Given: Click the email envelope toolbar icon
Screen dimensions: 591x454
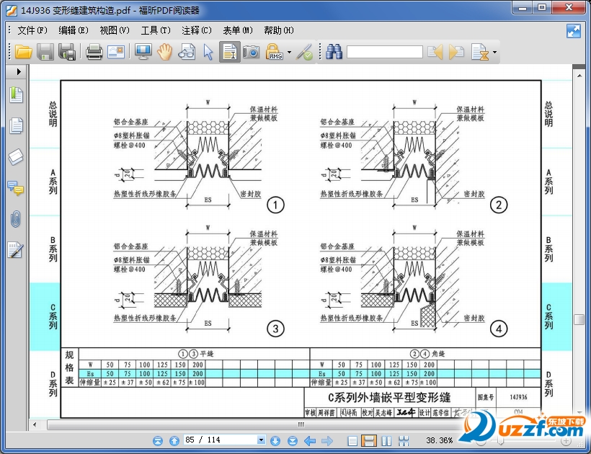Looking at the screenshot, I should coord(116,52).
